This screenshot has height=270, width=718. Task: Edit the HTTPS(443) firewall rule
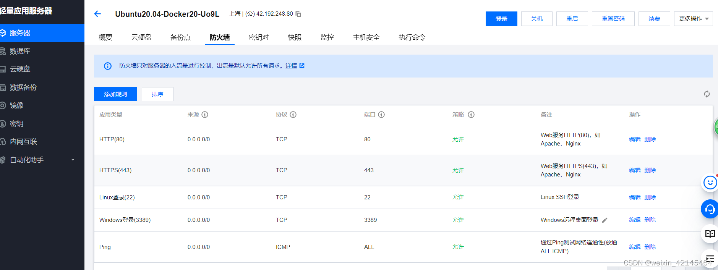tap(635, 170)
